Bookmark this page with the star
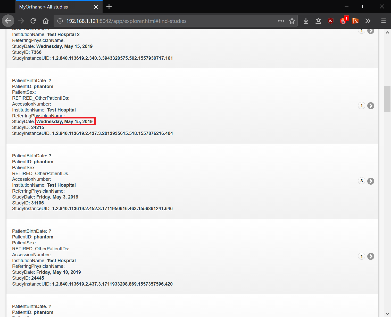Image resolution: width=391 pixels, height=317 pixels. [292, 21]
